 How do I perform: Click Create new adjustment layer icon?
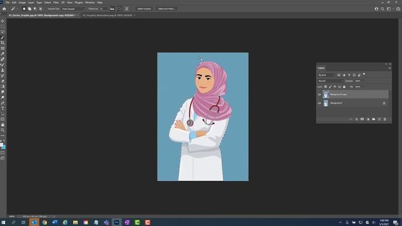click(x=368, y=119)
